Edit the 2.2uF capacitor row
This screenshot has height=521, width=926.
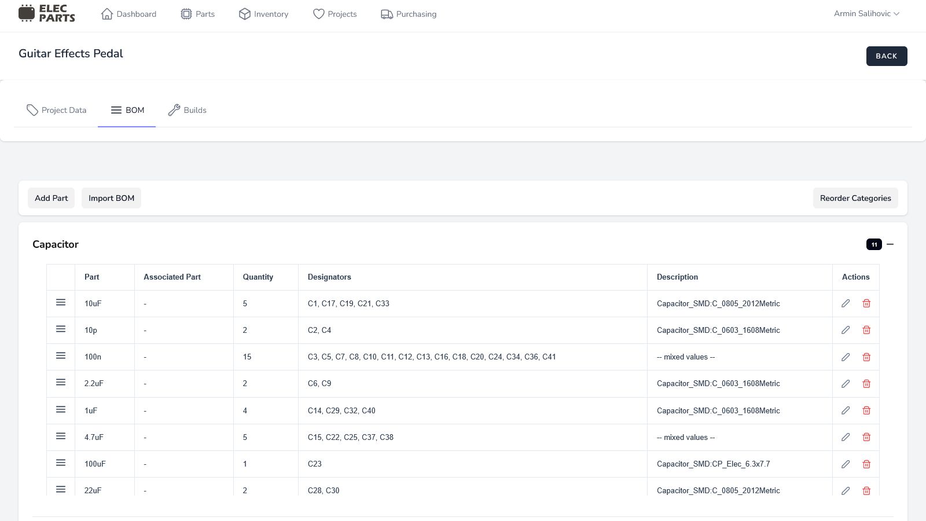pyautogui.click(x=846, y=384)
